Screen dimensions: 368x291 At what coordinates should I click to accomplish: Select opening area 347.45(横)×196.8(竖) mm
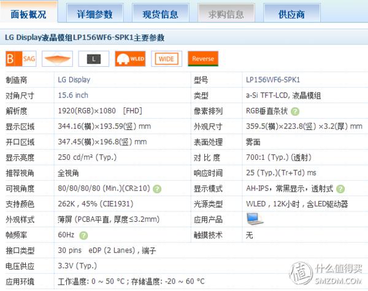pos(102,142)
